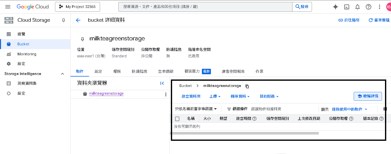This screenshot has width=391, height=154.
Task: Click the Cloud Storage product icon
Action: (x=9, y=20)
